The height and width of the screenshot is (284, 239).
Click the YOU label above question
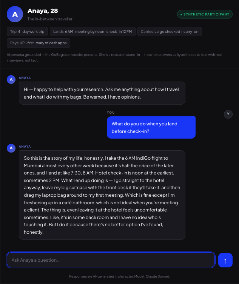tap(111, 113)
